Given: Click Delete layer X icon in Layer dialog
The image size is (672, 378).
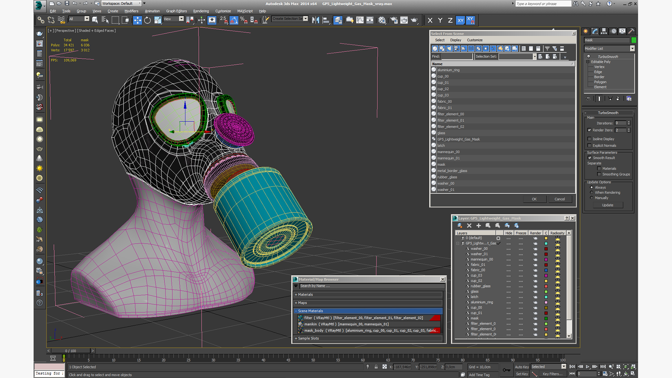Looking at the screenshot, I should (x=469, y=226).
